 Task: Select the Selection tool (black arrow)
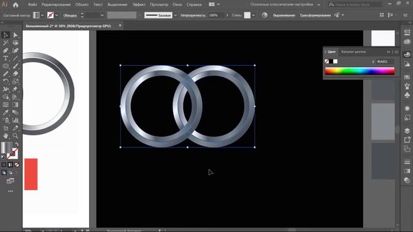[x=6, y=35]
